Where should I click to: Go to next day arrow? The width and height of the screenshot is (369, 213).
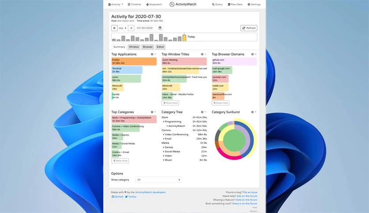coord(131,28)
